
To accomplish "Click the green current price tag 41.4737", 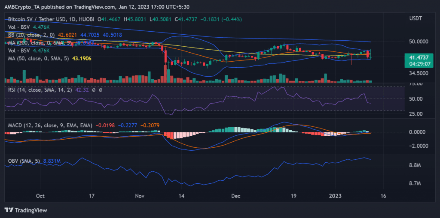I will [x=418, y=57].
